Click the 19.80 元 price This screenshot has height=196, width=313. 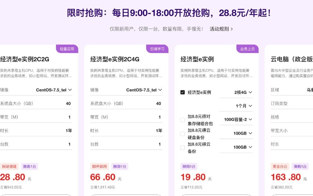pyautogui.click(x=196, y=177)
